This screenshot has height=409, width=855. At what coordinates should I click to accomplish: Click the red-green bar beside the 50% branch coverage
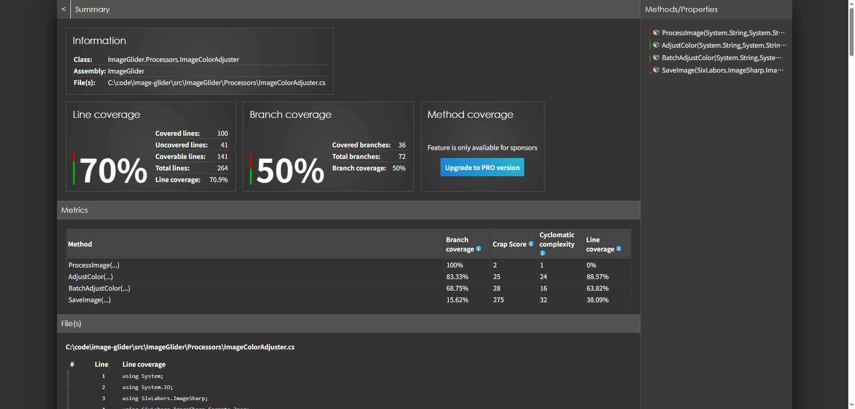(251, 169)
